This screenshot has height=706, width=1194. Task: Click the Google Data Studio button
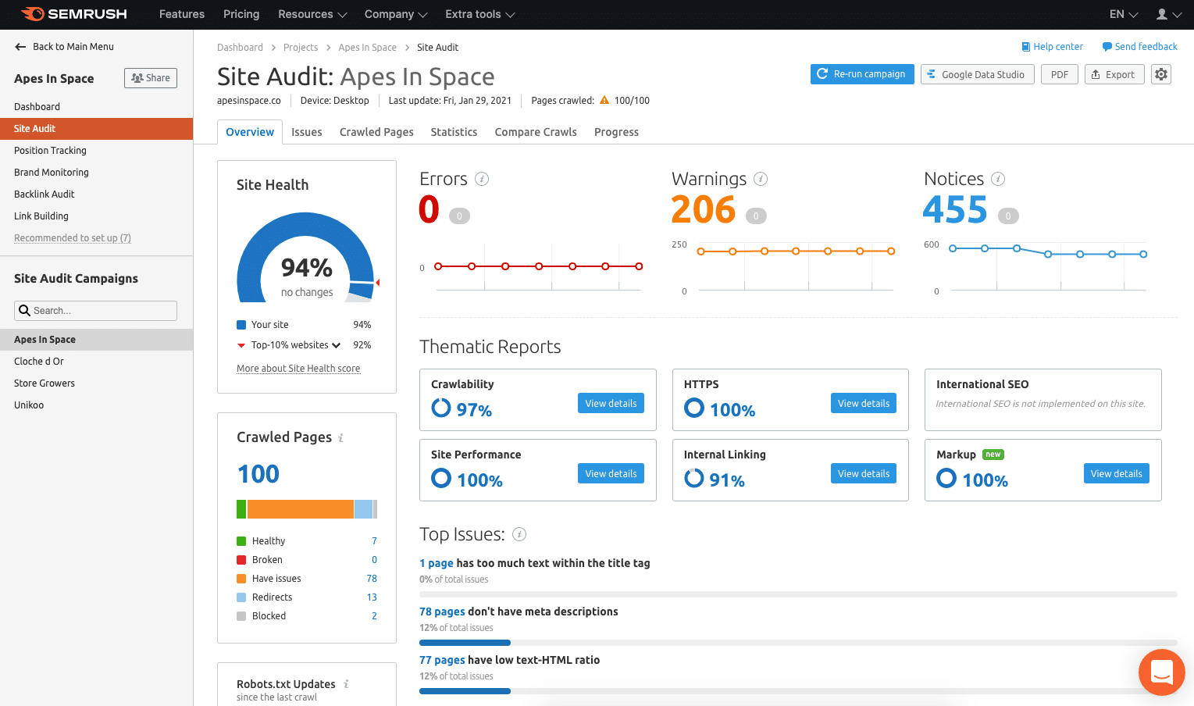pos(978,74)
